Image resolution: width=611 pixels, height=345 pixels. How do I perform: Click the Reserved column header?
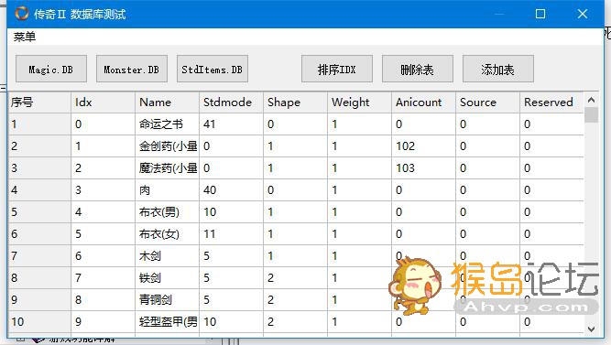pyautogui.click(x=551, y=102)
